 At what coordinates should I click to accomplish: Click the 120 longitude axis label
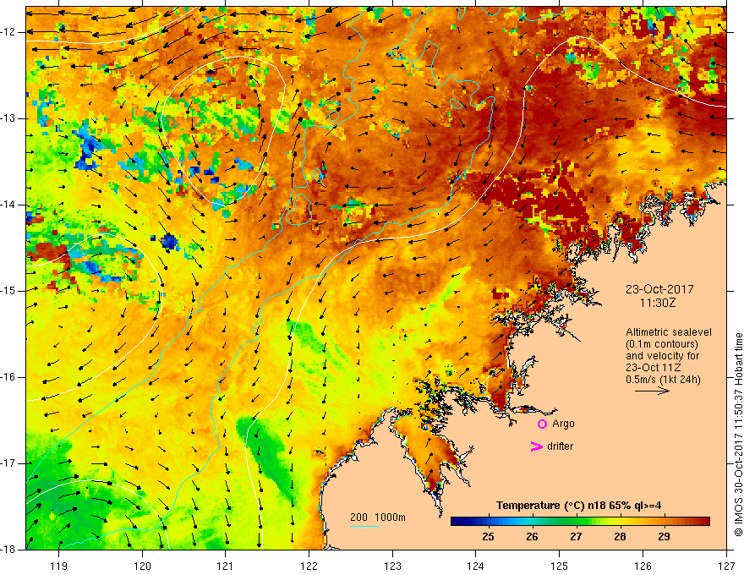point(142,566)
